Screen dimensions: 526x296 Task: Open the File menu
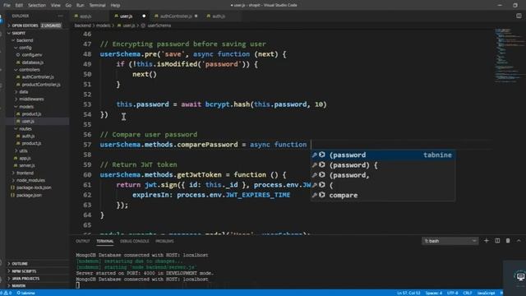[7, 6]
